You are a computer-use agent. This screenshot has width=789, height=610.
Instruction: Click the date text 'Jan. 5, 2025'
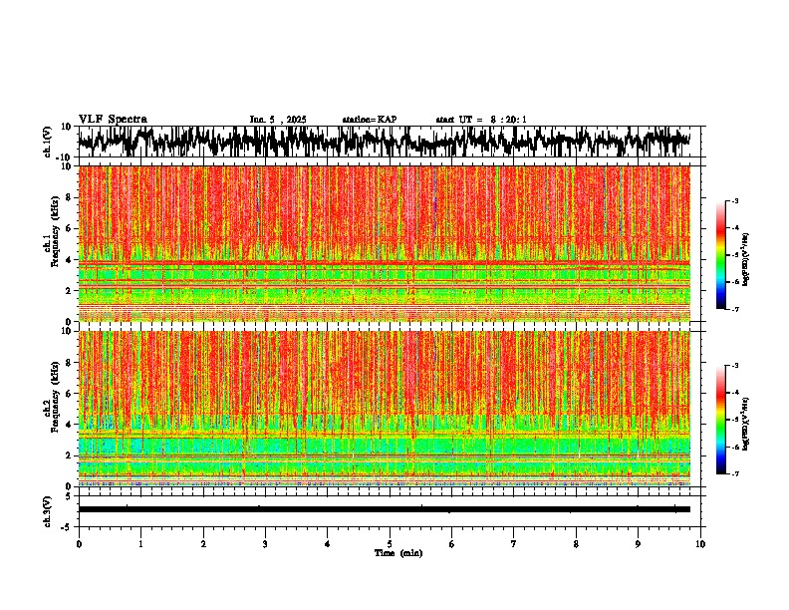coord(278,120)
